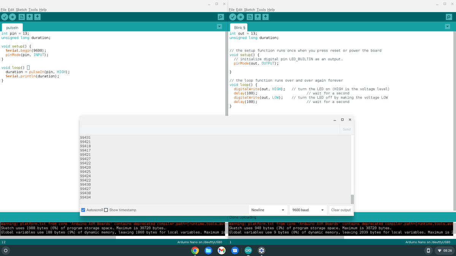
Task: Open Sketch menu in Blink window
Action: pos(249,9)
